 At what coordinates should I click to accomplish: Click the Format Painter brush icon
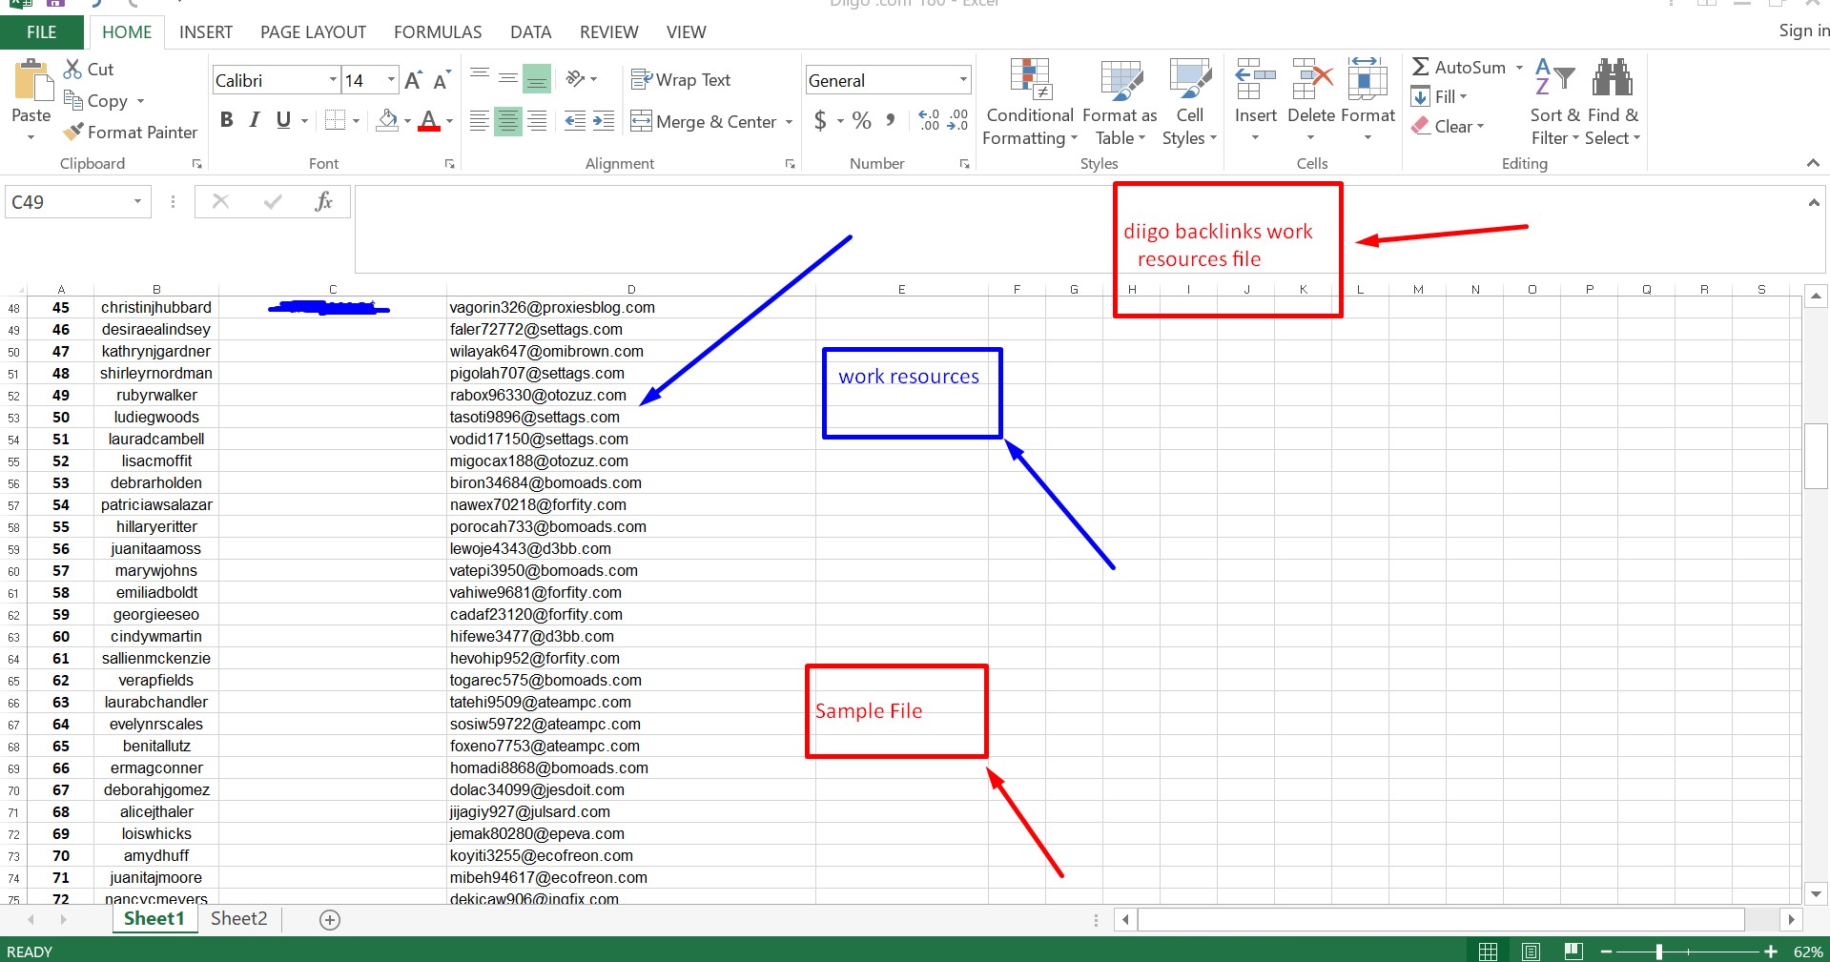(72, 133)
